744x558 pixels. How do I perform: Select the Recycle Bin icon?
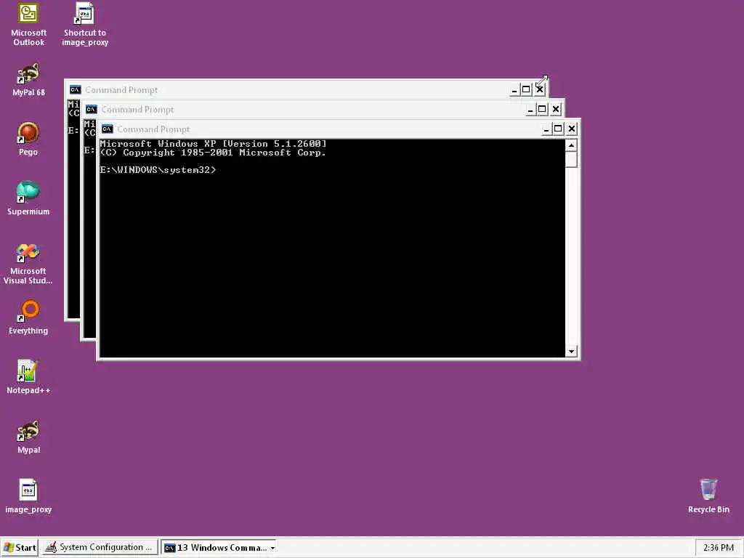[708, 496]
